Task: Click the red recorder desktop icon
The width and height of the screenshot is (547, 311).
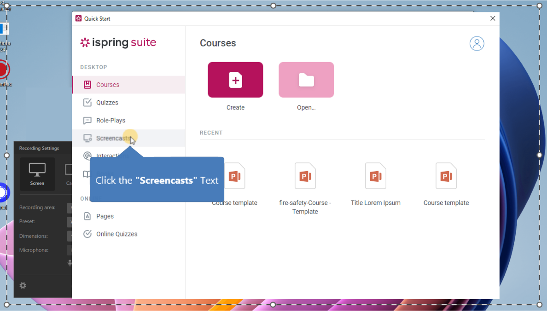Action: tap(4, 70)
